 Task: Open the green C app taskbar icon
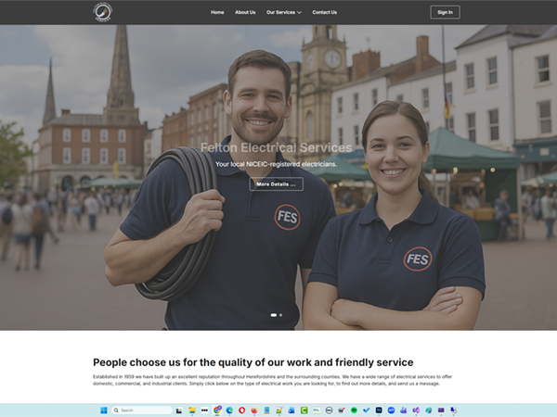tap(304, 411)
